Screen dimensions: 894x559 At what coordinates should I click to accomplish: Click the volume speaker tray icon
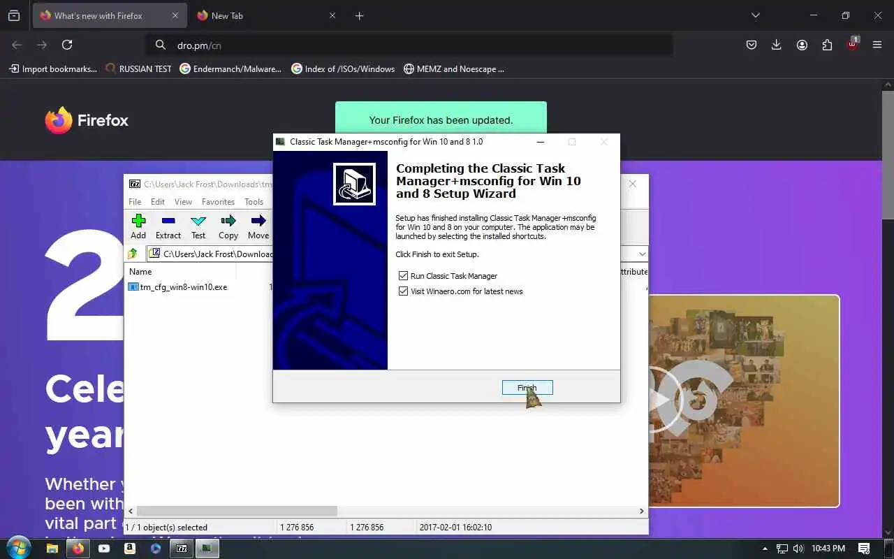[x=798, y=549]
